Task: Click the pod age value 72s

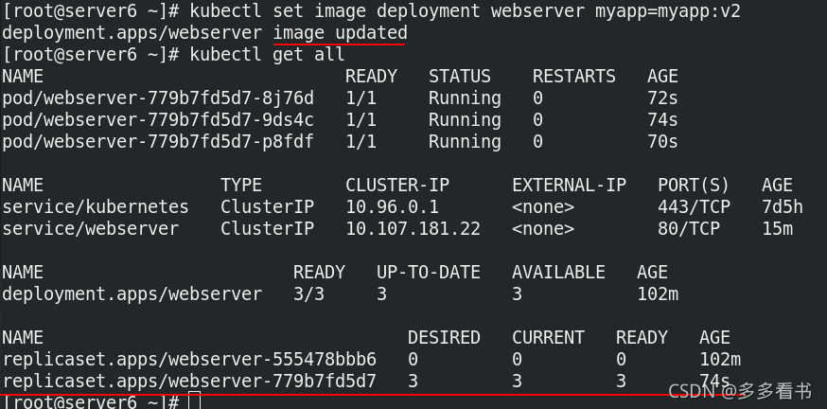Action: [x=663, y=98]
